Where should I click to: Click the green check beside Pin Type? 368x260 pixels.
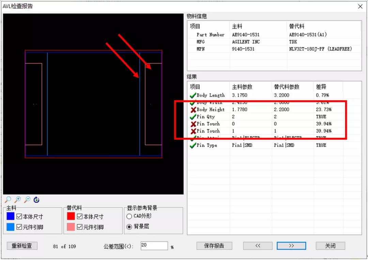point(193,145)
